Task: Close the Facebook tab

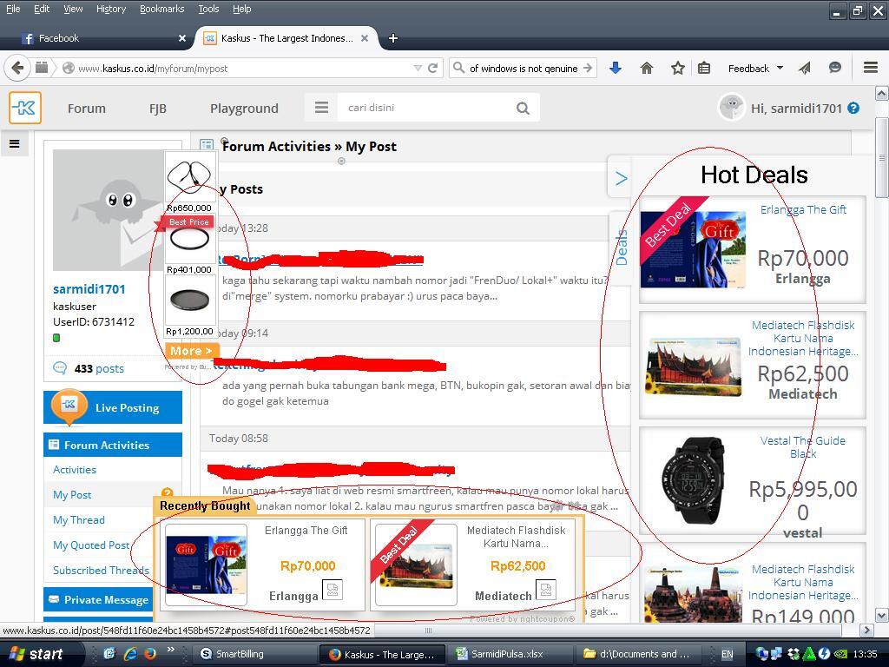Action: click(x=182, y=38)
